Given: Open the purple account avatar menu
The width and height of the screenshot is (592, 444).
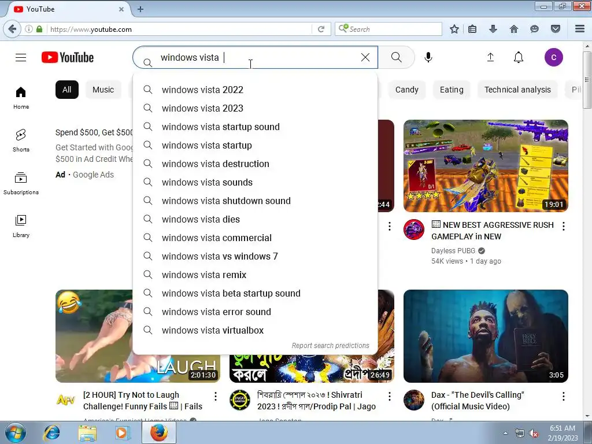Looking at the screenshot, I should (553, 57).
